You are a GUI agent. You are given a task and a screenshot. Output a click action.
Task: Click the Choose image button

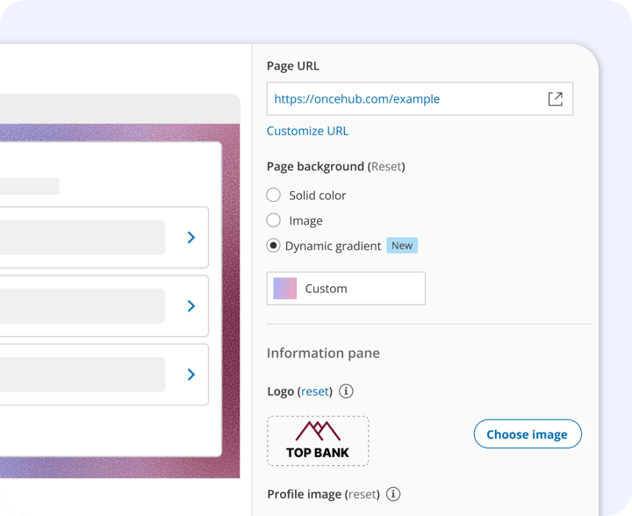528,434
